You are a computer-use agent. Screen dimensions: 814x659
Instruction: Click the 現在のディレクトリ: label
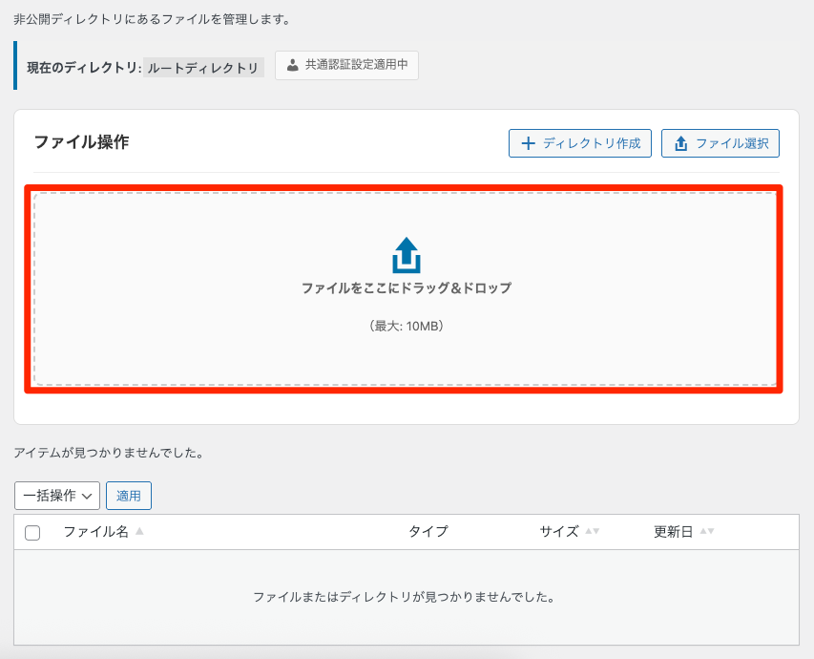point(84,68)
